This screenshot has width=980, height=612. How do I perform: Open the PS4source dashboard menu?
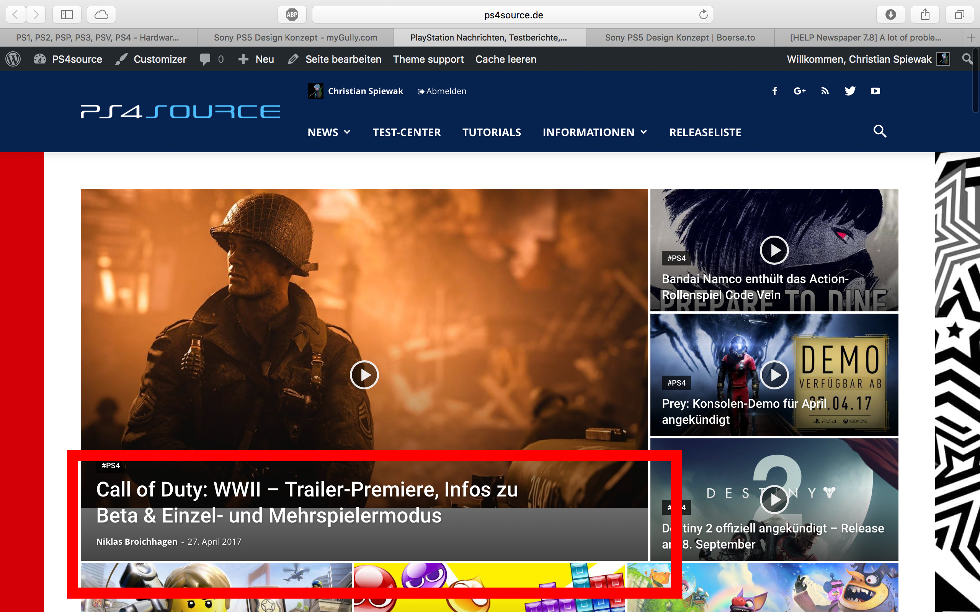tap(68, 59)
